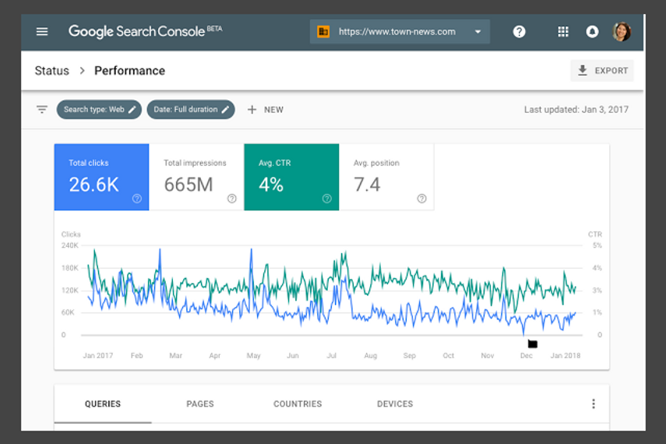The width and height of the screenshot is (666, 444).
Task: Open the filter list icon
Action: coord(41,110)
